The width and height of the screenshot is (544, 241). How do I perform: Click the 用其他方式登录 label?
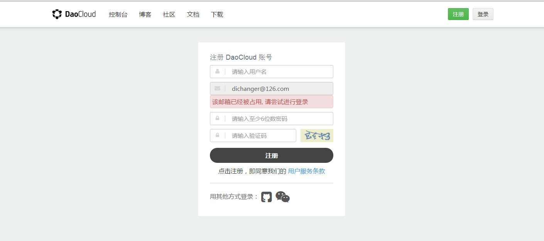pos(234,197)
